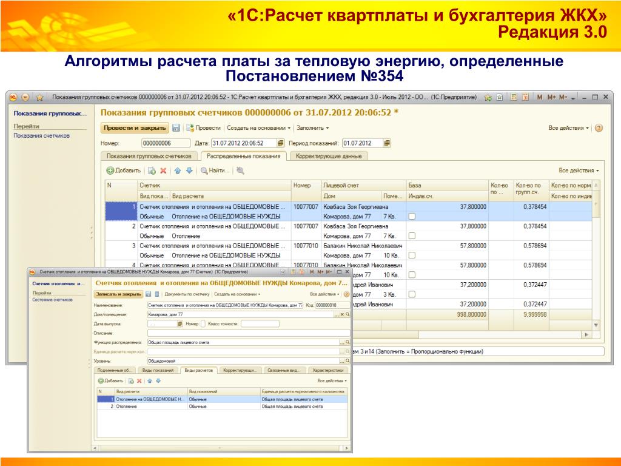Switch to the Распределенные показания tab
This screenshot has width=621, height=466.
point(244,156)
